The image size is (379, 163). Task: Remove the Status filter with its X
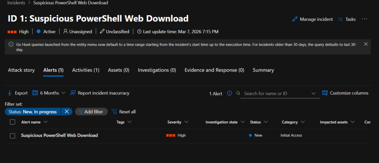[67, 111]
